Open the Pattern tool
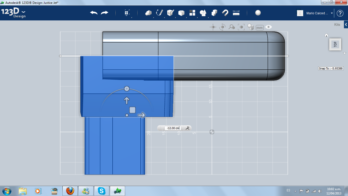This screenshot has height=196, width=348. pos(192,13)
